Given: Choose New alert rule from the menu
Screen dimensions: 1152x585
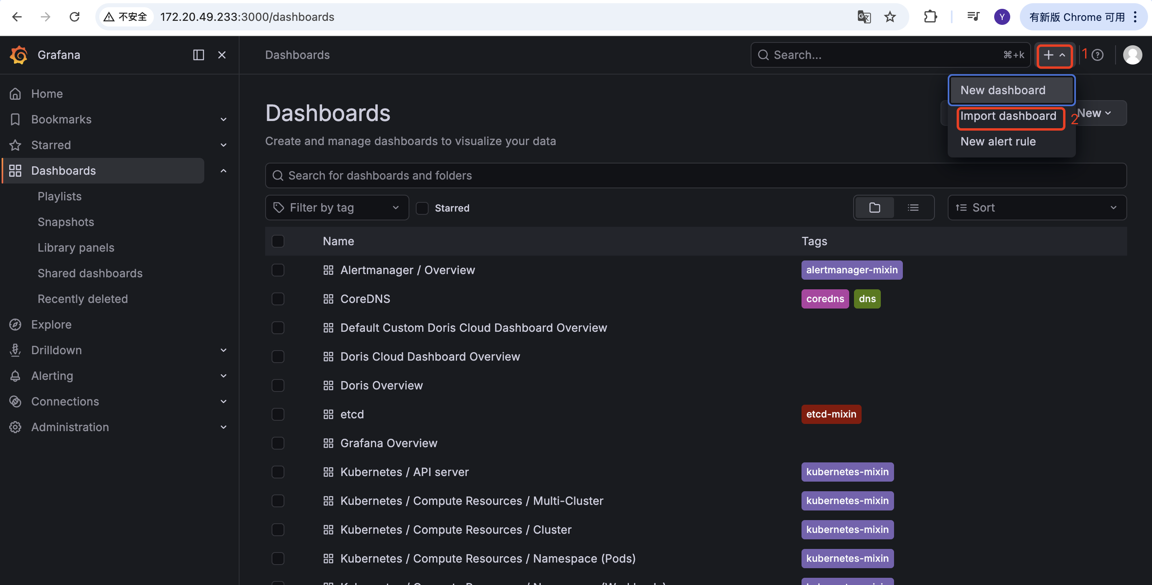Looking at the screenshot, I should [x=1011, y=141].
